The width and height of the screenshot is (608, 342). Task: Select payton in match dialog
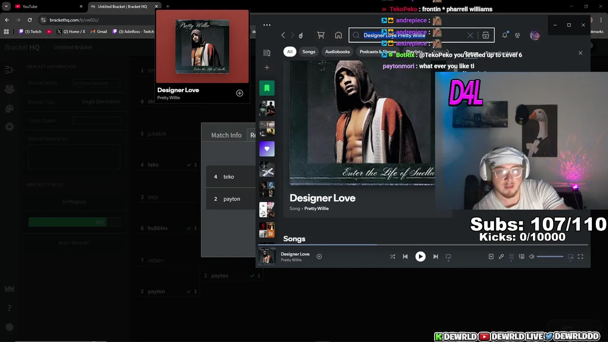[231, 199]
